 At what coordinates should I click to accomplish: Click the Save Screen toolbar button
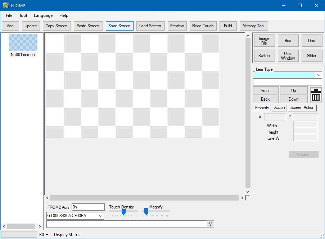(119, 26)
